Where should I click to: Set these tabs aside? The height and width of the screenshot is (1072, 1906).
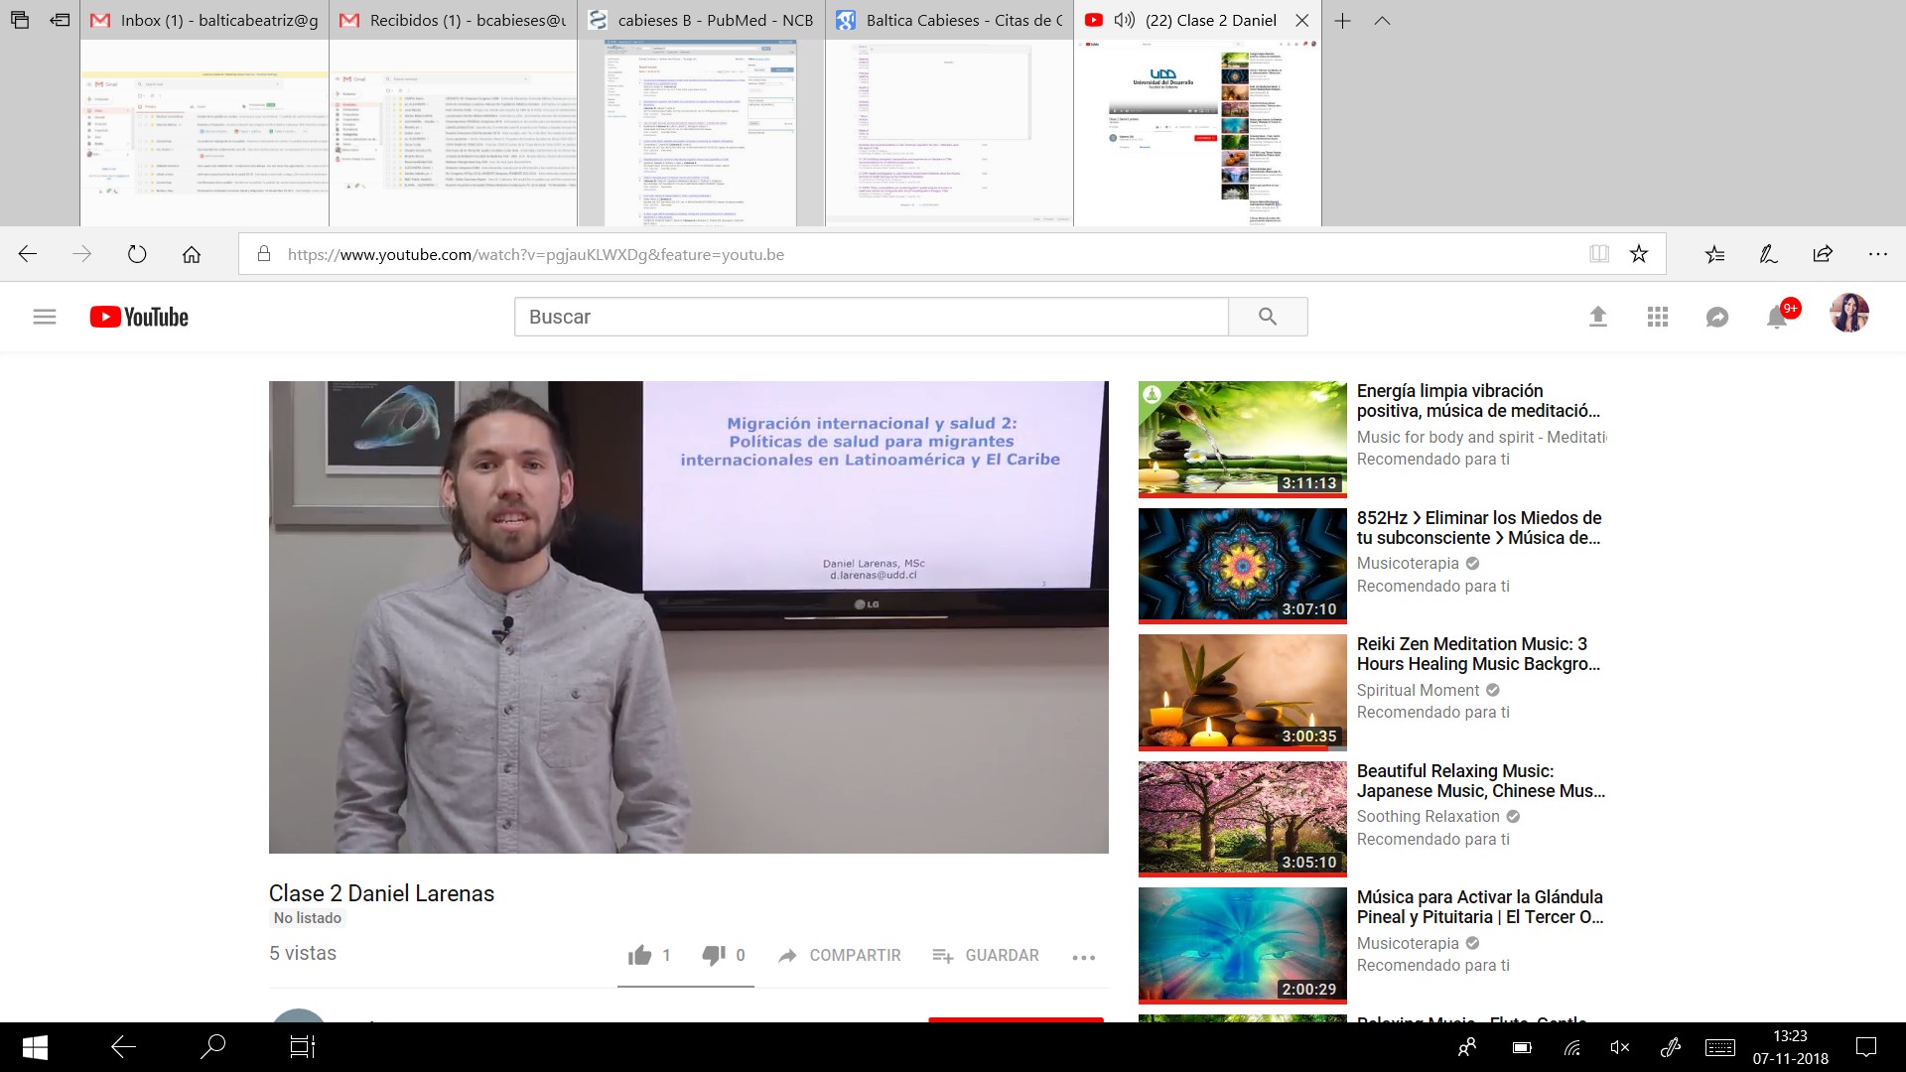(60, 20)
